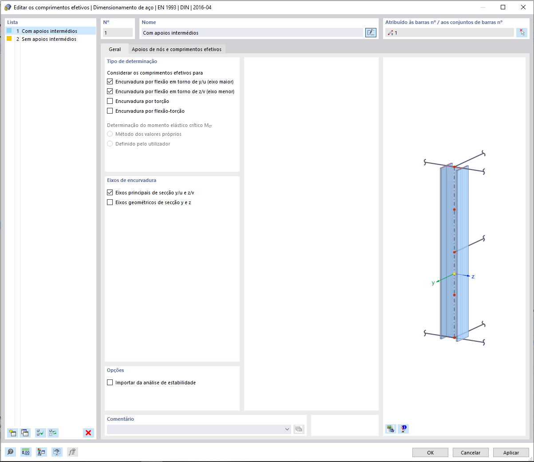534x462 pixels.
Task: Maximize the dialog window
Action: click(503, 7)
